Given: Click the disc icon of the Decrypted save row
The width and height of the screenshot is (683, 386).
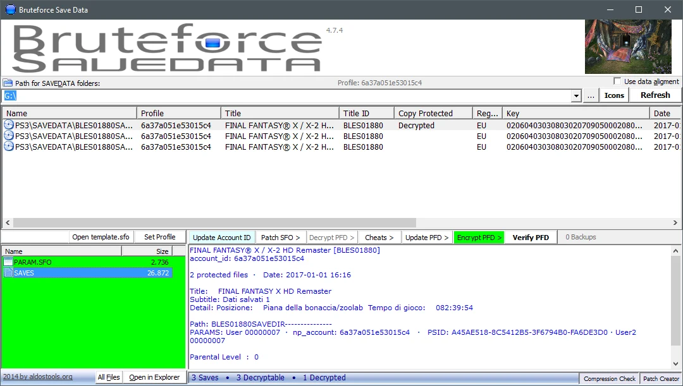Looking at the screenshot, I should click(x=8, y=125).
